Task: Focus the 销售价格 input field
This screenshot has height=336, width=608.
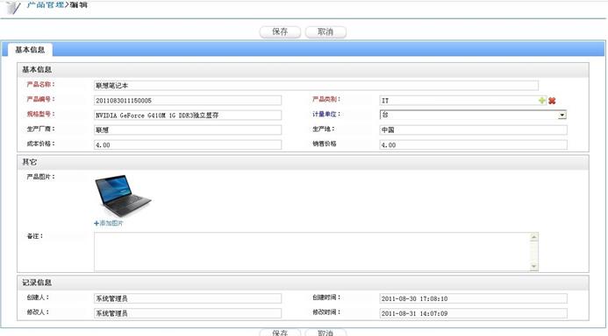Action: (473, 145)
